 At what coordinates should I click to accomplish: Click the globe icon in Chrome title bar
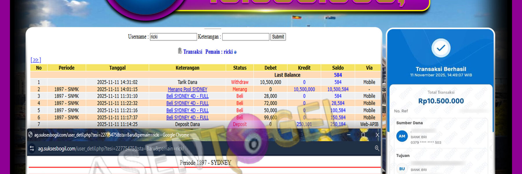point(30,135)
